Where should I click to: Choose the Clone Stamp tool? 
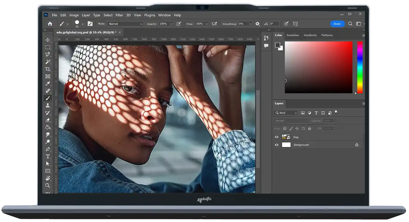click(48, 105)
